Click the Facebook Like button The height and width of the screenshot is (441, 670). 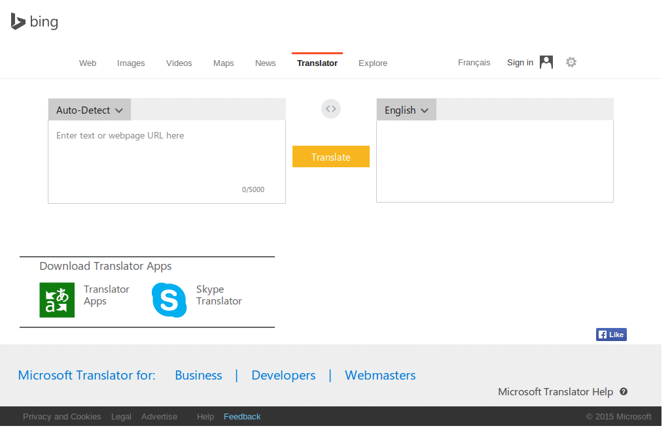point(610,334)
